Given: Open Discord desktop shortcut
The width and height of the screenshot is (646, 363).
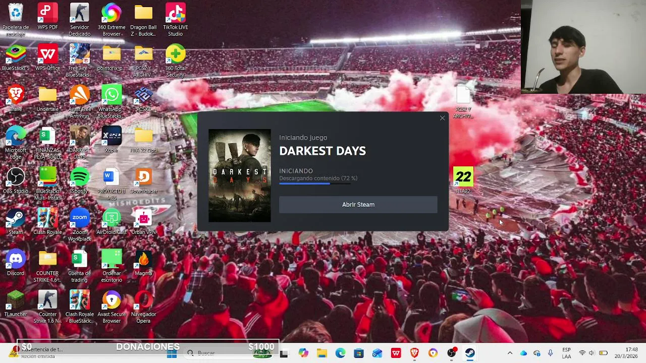Looking at the screenshot, I should coord(16,263).
